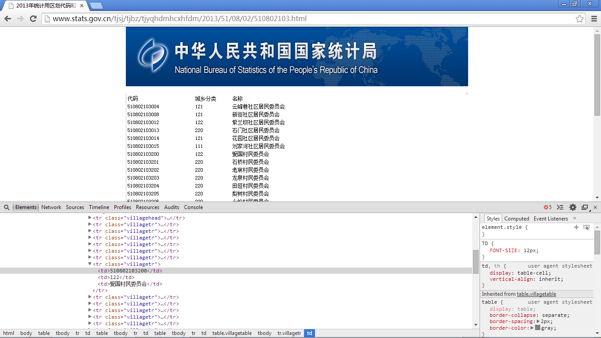The height and width of the screenshot is (338, 601).
Task: Open the Network panel
Action: tap(51, 207)
